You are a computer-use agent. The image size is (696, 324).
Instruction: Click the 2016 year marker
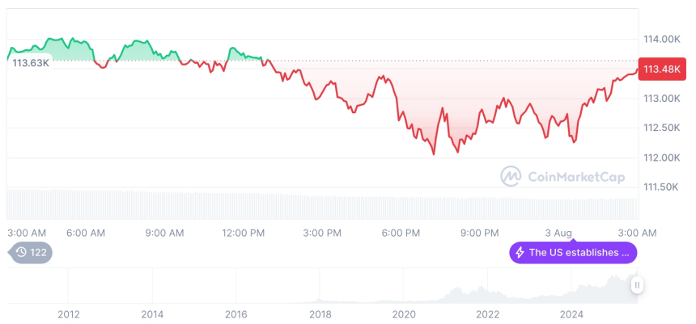click(x=236, y=313)
